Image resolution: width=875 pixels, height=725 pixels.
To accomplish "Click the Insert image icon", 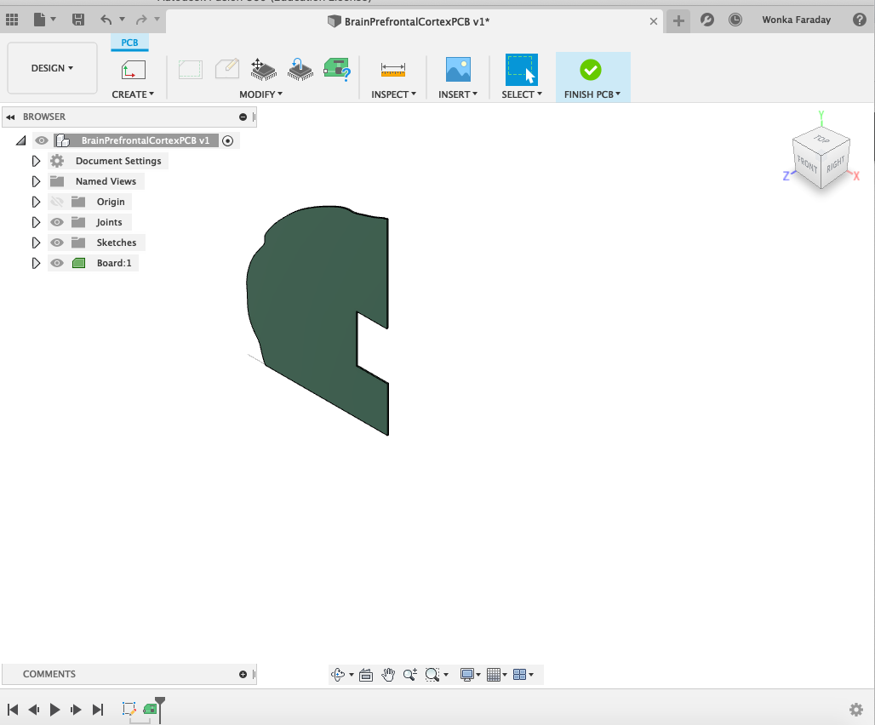I will 458,70.
